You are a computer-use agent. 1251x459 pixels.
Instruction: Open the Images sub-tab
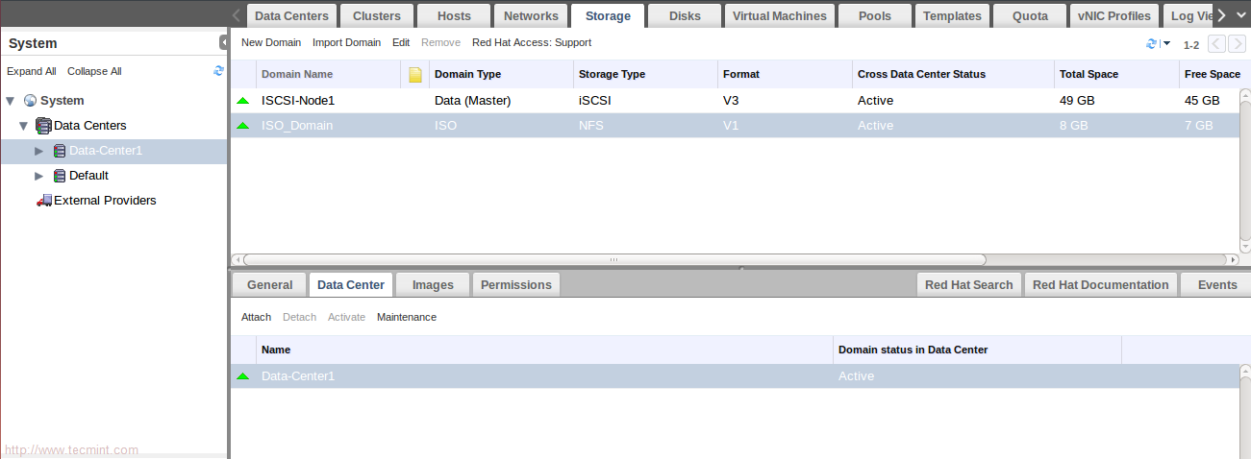(433, 285)
